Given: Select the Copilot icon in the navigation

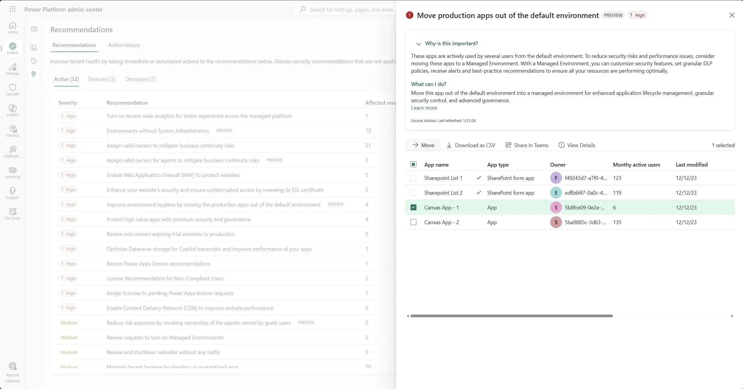Looking at the screenshot, I should click(x=12, y=110).
